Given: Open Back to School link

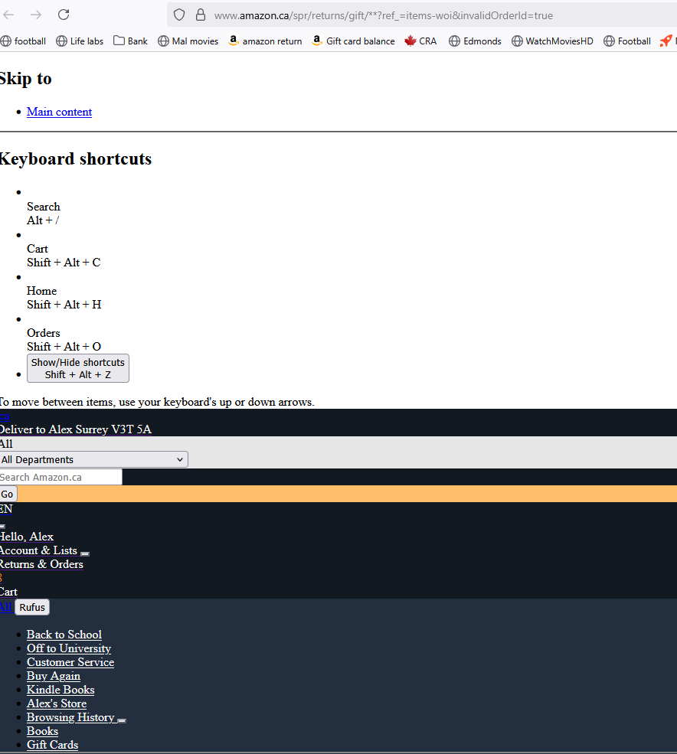Looking at the screenshot, I should tap(64, 635).
